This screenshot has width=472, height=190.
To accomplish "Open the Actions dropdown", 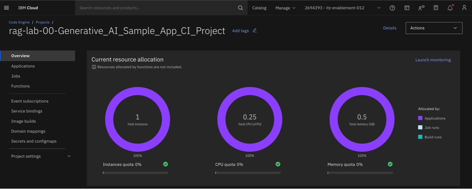I will (433, 28).
